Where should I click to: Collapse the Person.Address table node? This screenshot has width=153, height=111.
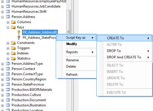tap(2, 17)
